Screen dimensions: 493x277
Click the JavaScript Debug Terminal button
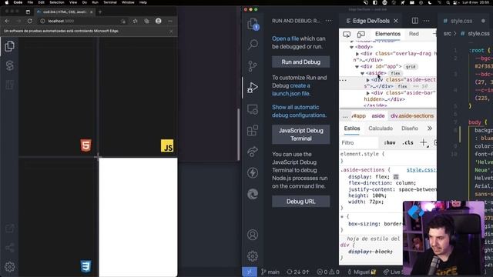coord(301,135)
